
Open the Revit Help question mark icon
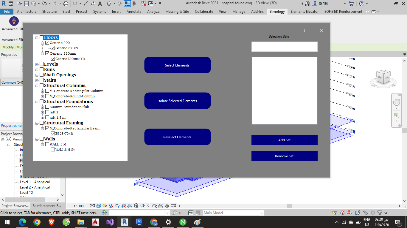click(x=362, y=4)
